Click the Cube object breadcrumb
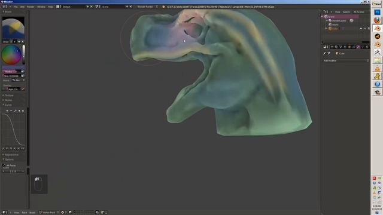The width and height of the screenshot is (383, 215). (340, 53)
